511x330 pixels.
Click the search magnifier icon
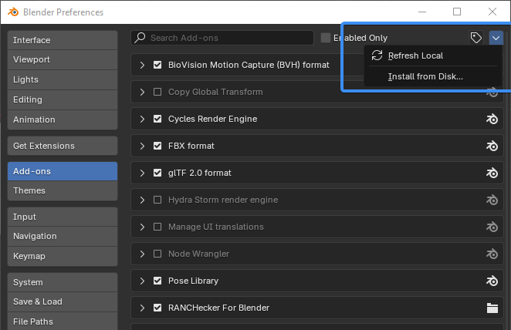tap(140, 38)
